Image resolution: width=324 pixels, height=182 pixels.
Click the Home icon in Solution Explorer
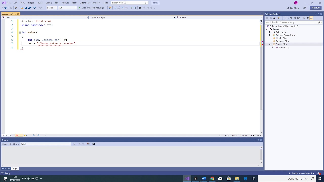[x=274, y=18]
